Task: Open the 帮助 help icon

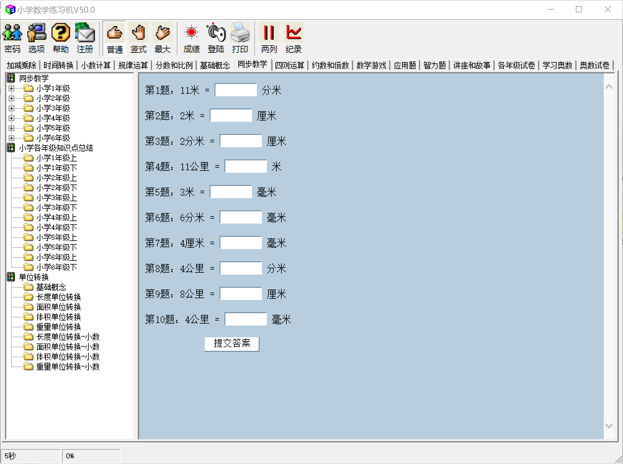Action: click(61, 38)
